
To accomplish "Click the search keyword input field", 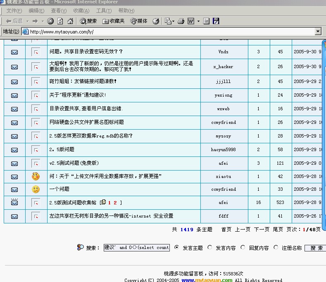I will click(136, 248).
